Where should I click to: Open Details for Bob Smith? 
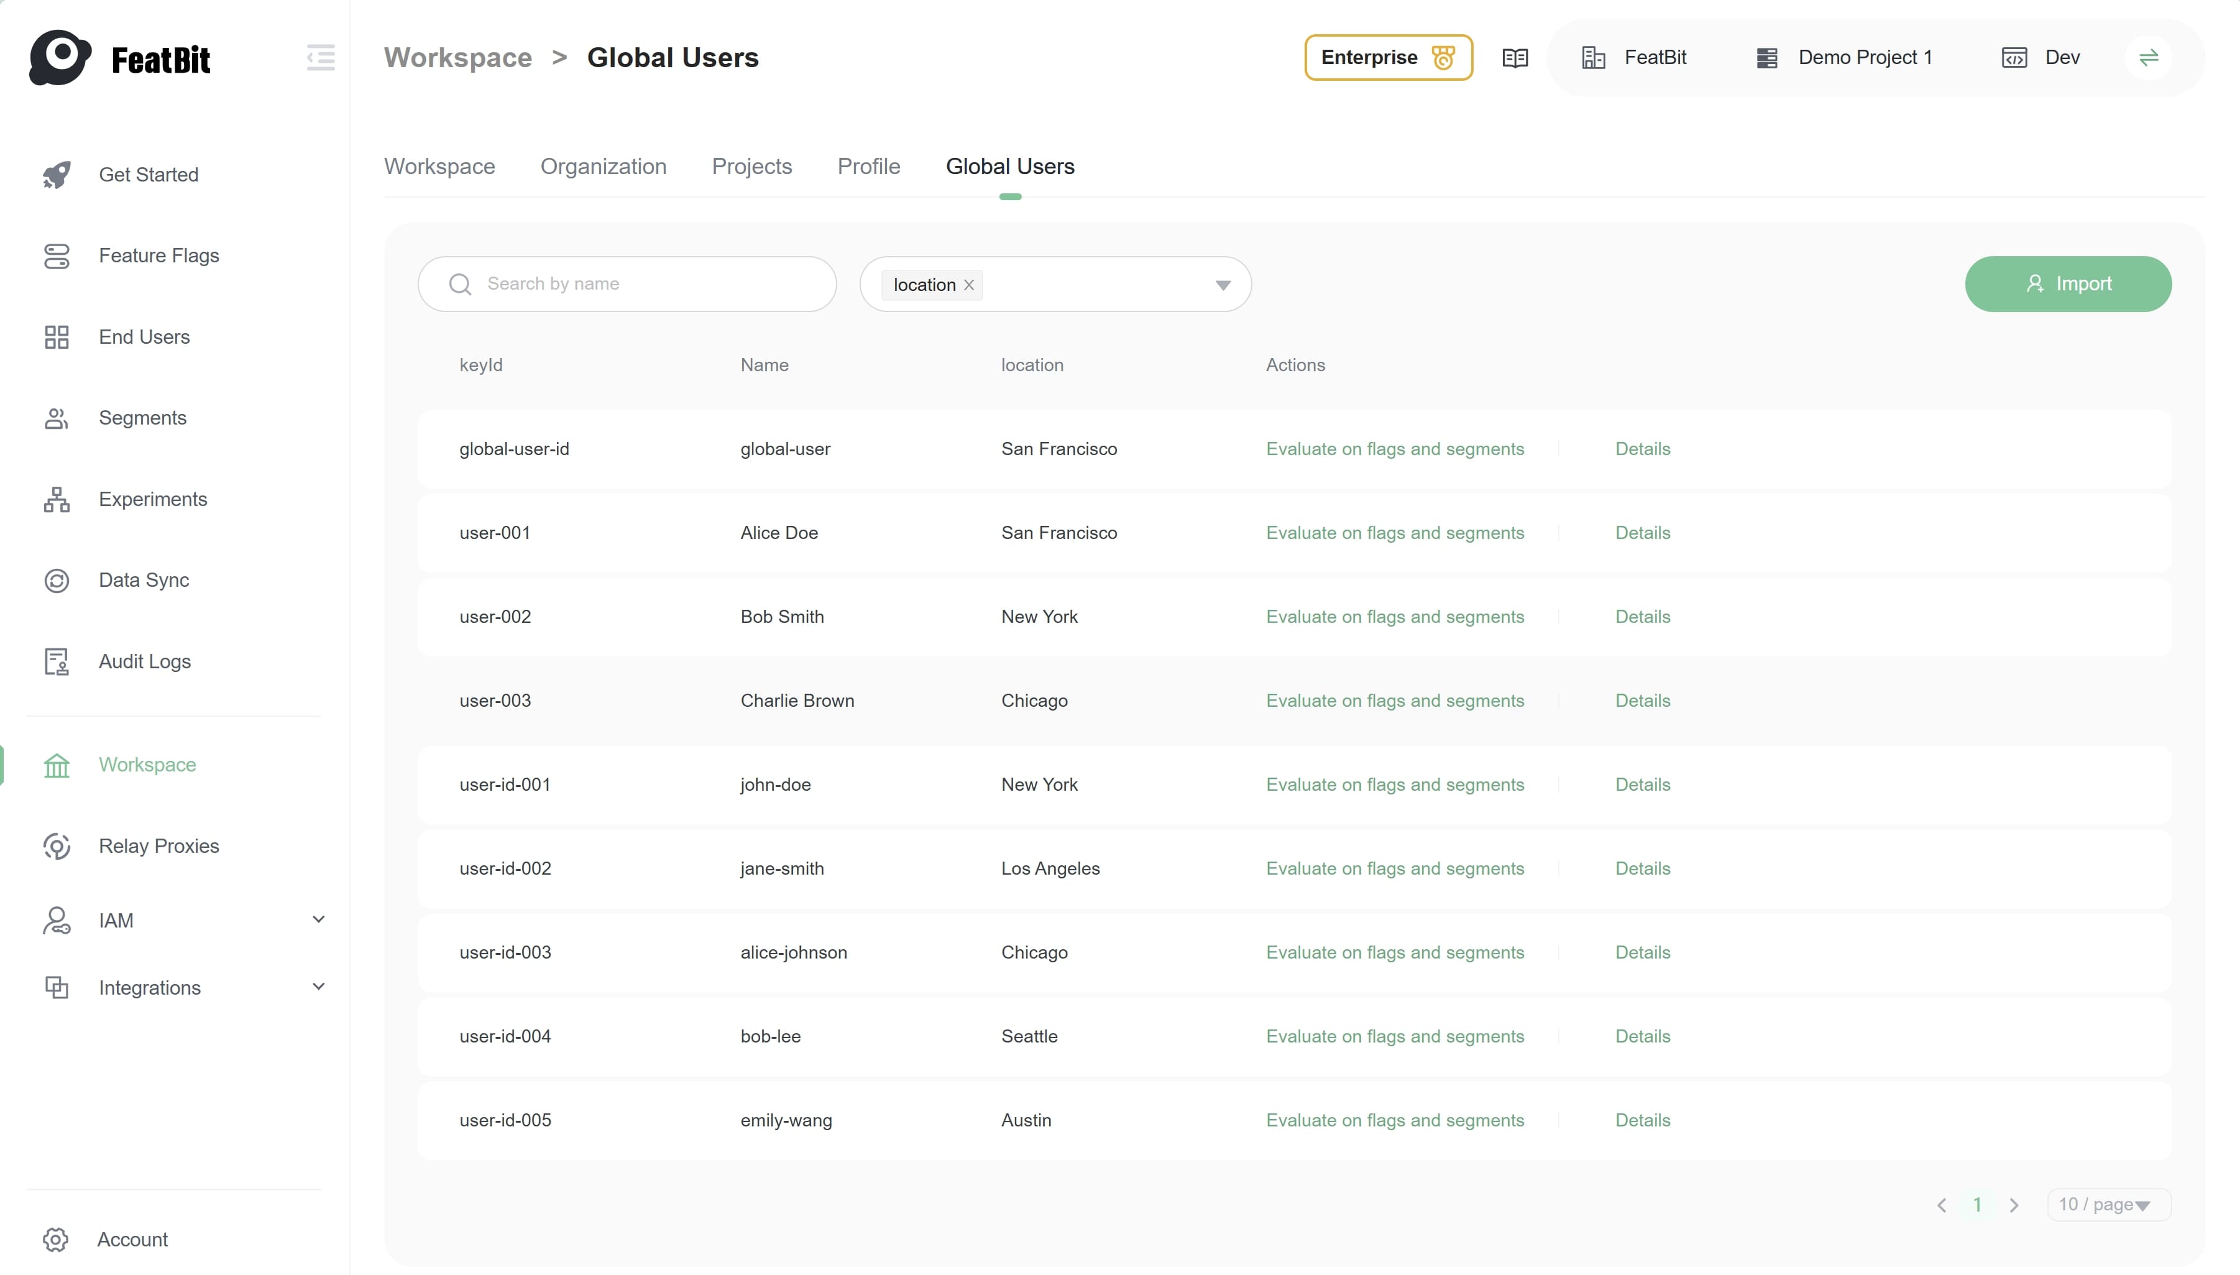[x=1641, y=615]
